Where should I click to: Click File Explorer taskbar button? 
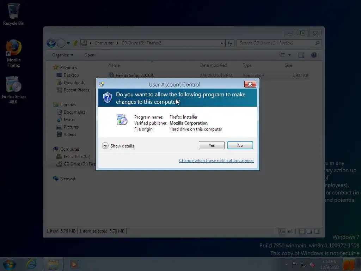(x=53, y=264)
